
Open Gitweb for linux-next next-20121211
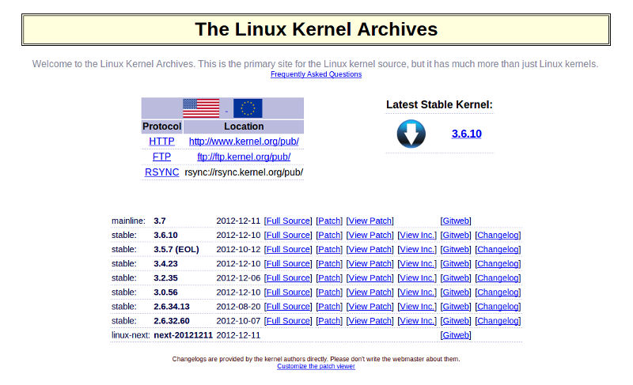456,335
